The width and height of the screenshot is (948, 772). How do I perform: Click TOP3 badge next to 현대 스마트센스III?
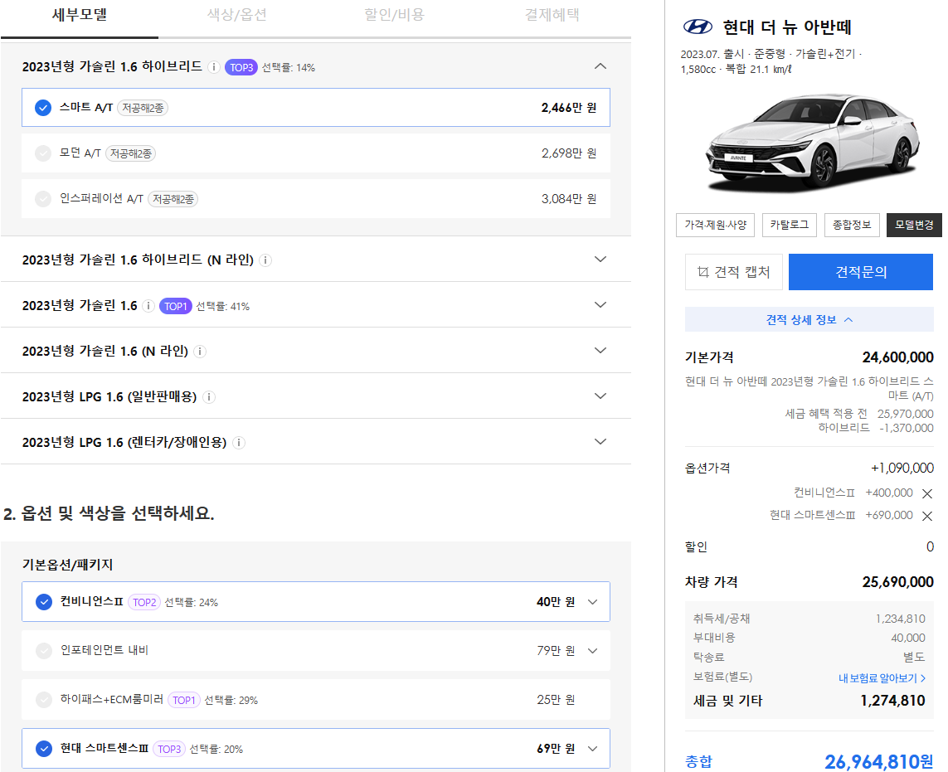click(x=169, y=749)
